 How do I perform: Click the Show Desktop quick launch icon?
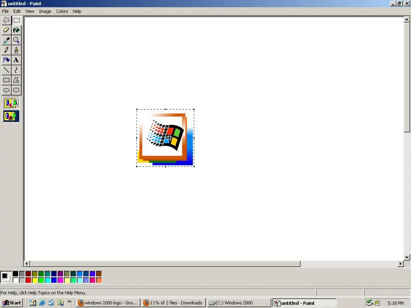click(x=33, y=303)
